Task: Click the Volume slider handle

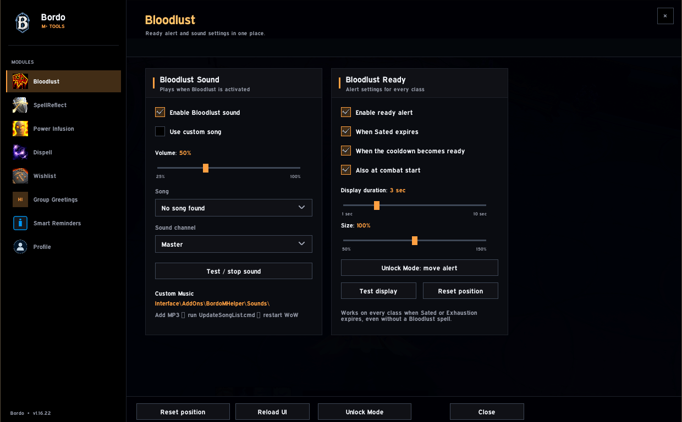Action: click(206, 168)
